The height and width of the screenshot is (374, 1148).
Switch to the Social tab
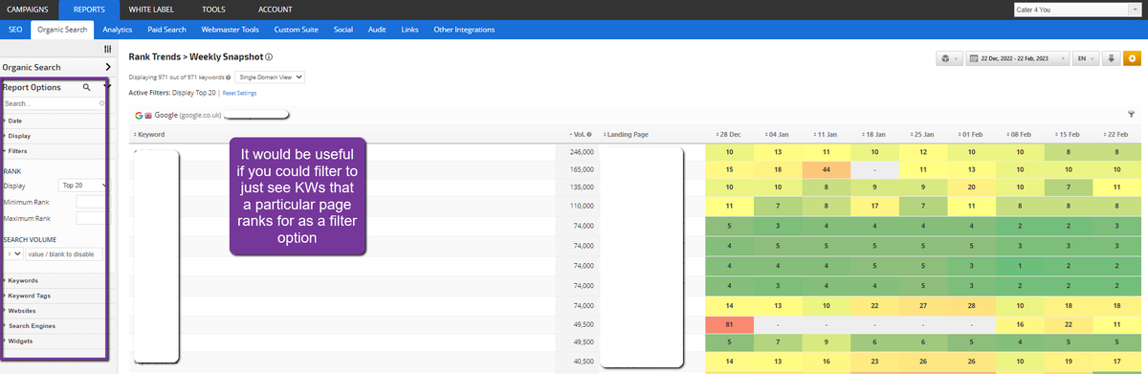[x=343, y=30]
